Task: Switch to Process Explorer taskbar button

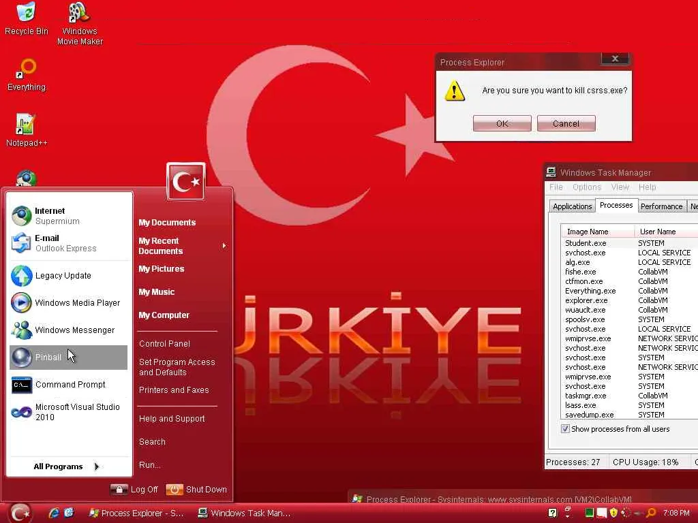Action: tap(137, 513)
